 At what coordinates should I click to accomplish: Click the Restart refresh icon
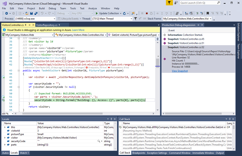pyautogui.click(x=124, y=13)
